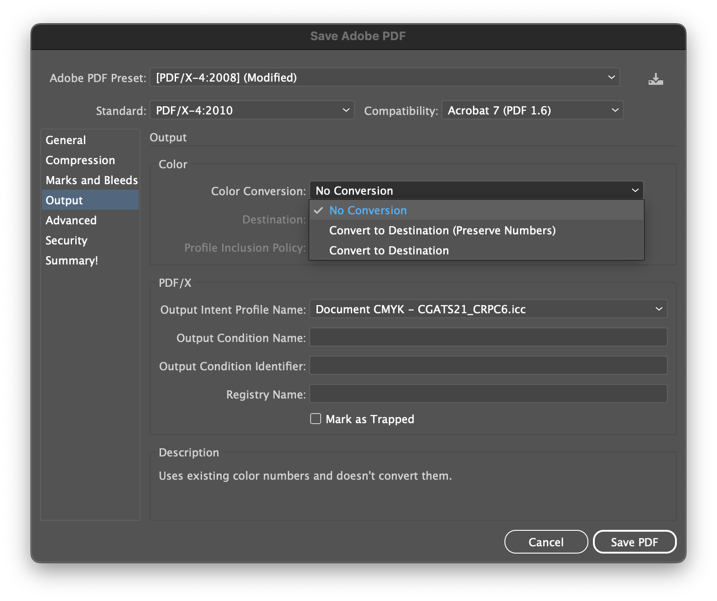
Task: Open the Compatibility dropdown
Action: [x=532, y=110]
